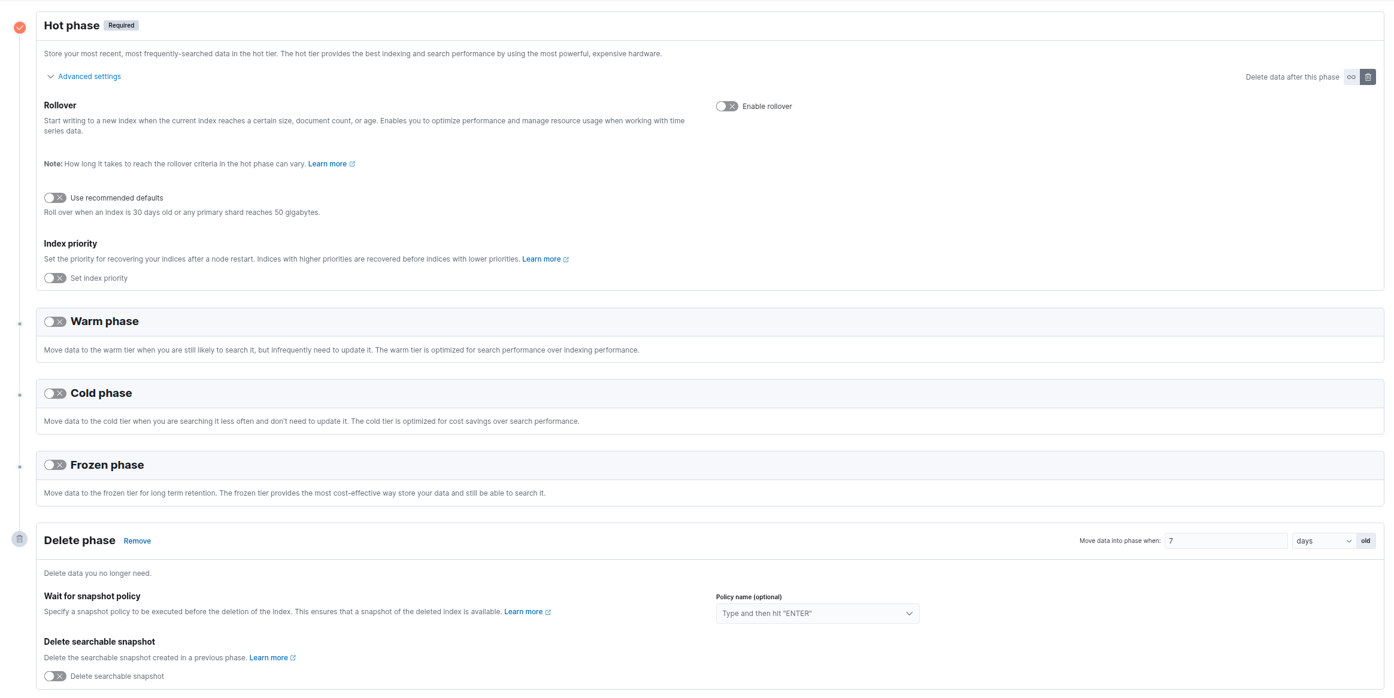
Task: Click the infinity keep-data-forever icon
Action: tap(1351, 77)
